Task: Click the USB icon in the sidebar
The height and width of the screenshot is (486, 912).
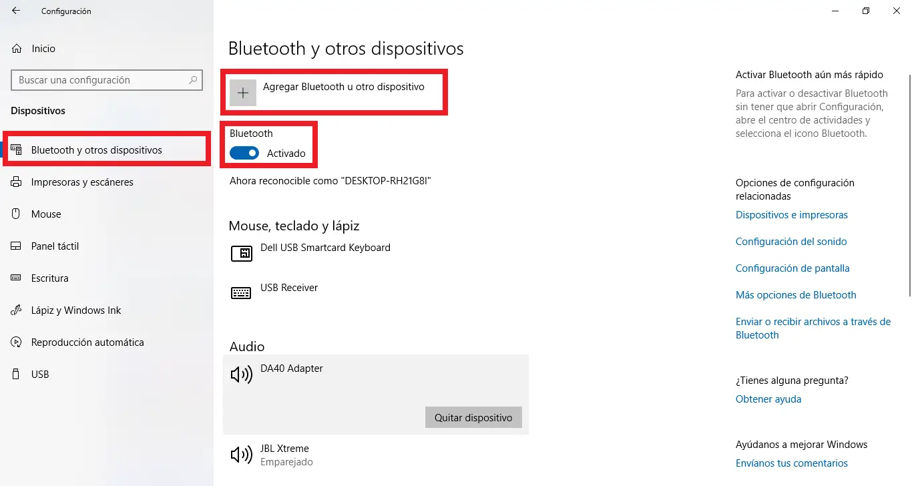Action: tap(15, 374)
